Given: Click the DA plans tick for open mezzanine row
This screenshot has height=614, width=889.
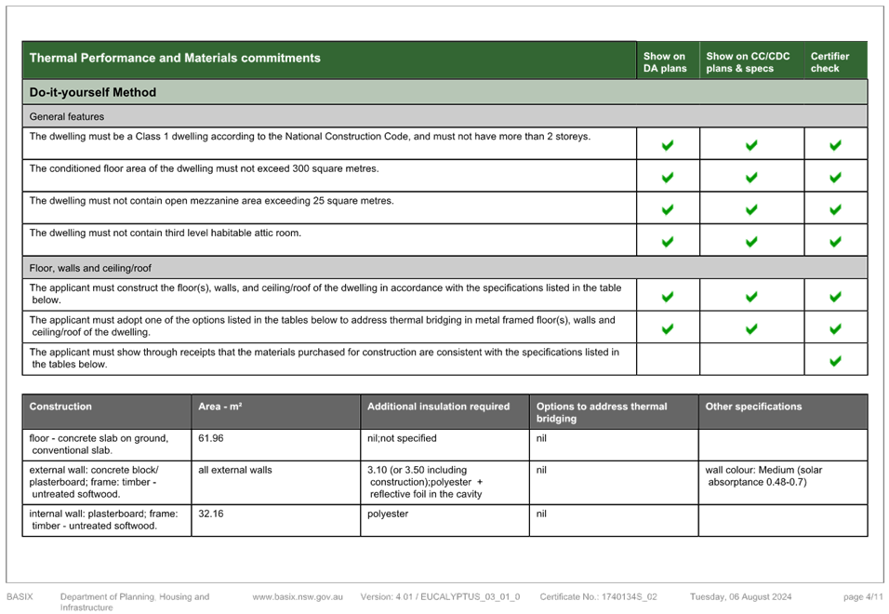Looking at the screenshot, I should click(668, 209).
